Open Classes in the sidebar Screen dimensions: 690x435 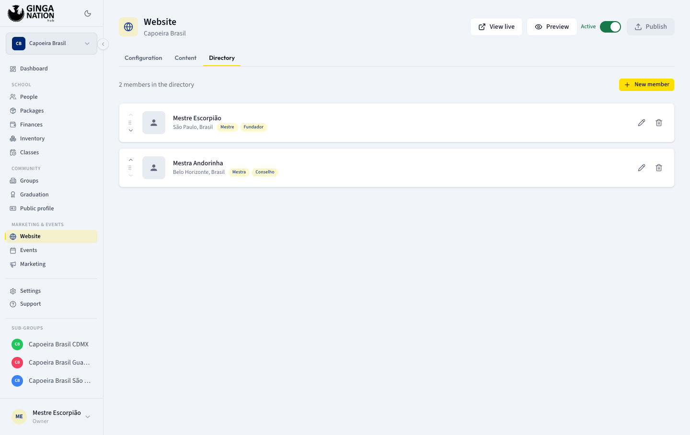point(51,152)
